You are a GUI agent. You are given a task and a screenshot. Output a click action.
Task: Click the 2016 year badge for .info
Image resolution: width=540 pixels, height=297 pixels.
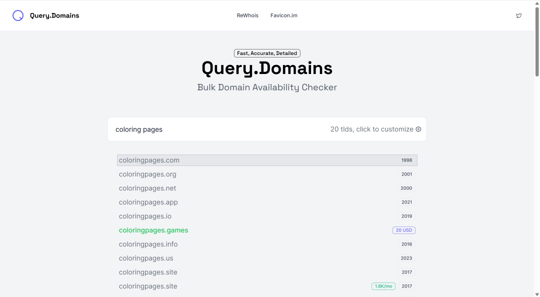click(x=406, y=244)
